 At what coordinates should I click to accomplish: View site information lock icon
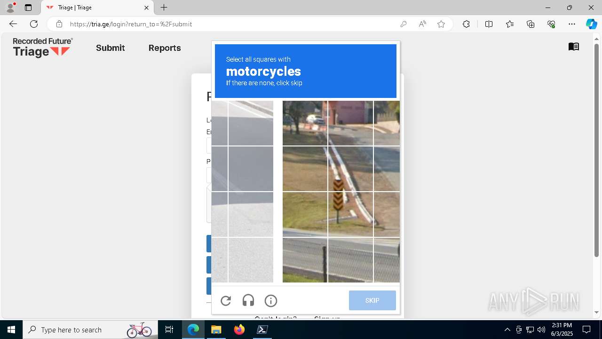click(x=59, y=24)
